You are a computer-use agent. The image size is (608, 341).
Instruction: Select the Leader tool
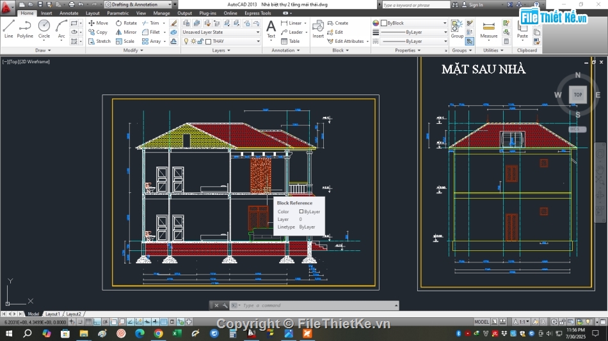292,32
